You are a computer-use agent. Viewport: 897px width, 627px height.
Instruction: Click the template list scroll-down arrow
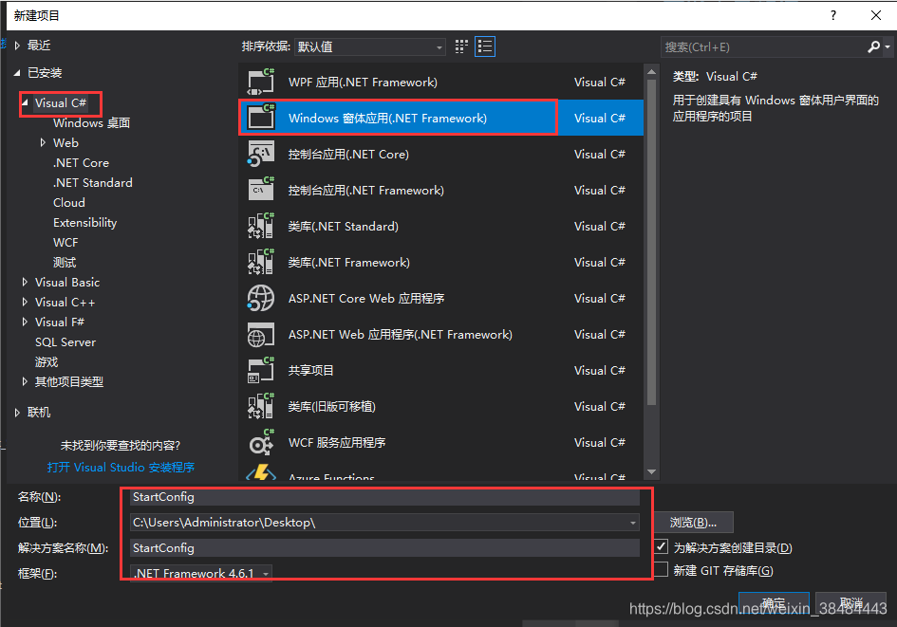tap(651, 471)
